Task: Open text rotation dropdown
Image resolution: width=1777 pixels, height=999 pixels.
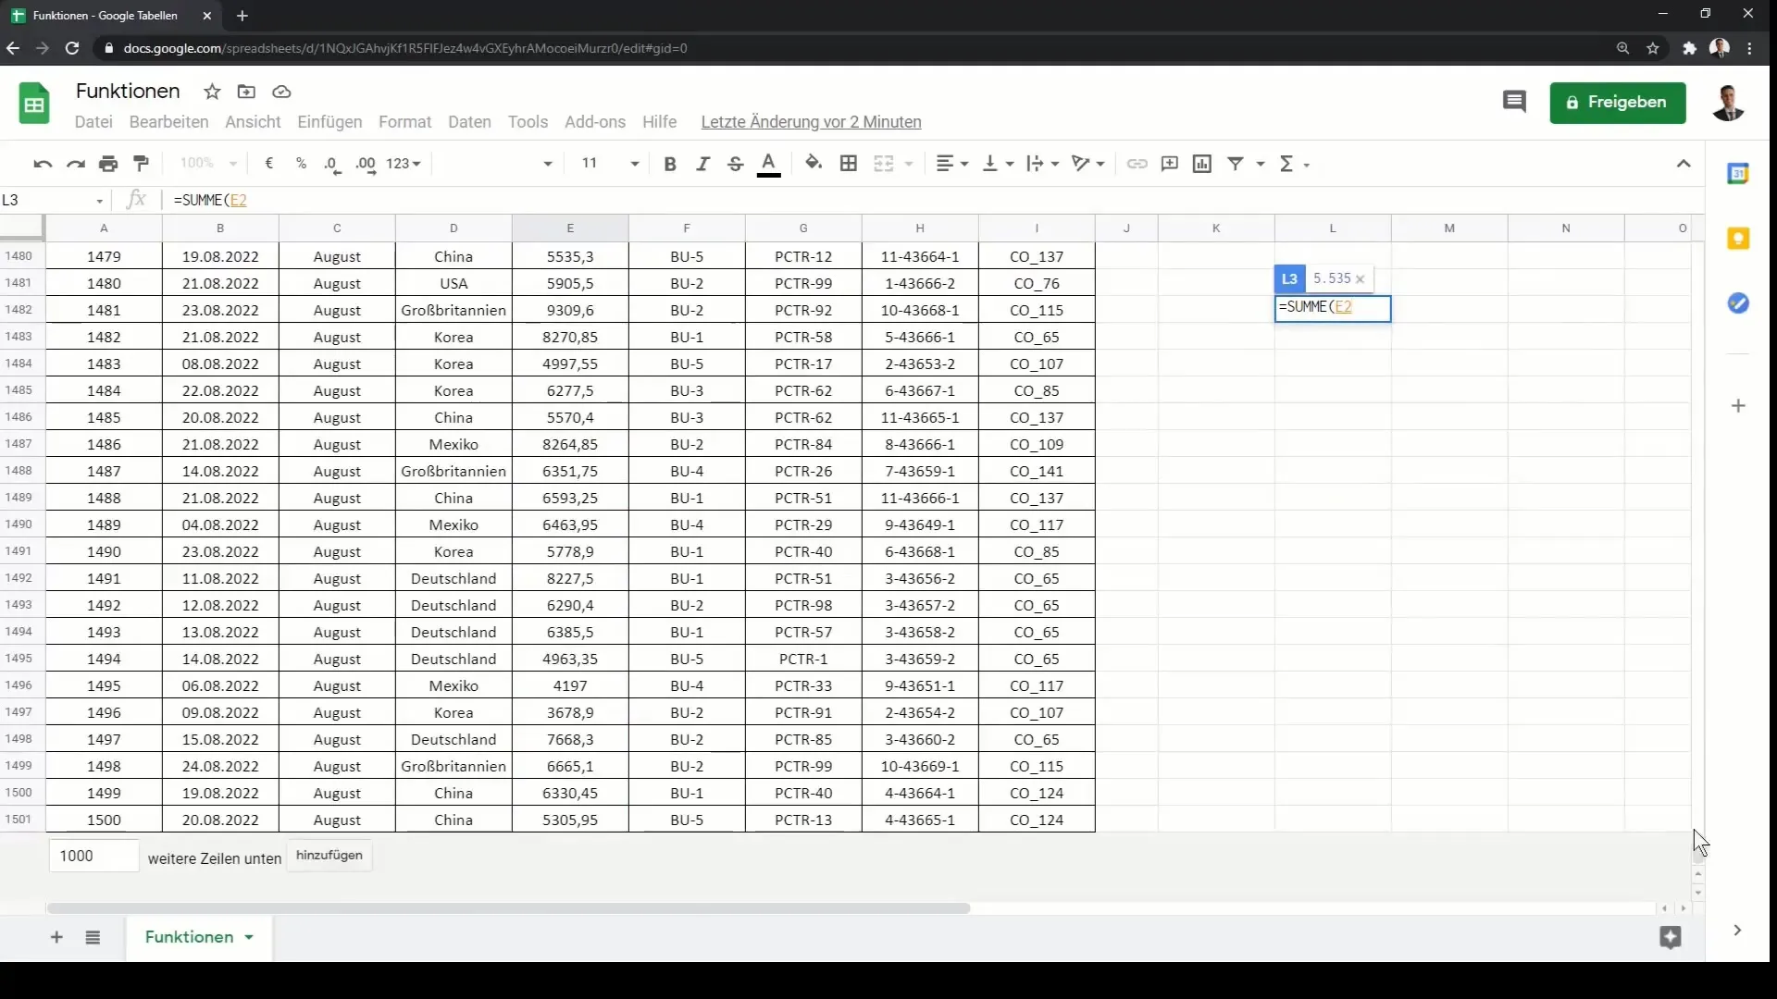Action: (x=1088, y=164)
